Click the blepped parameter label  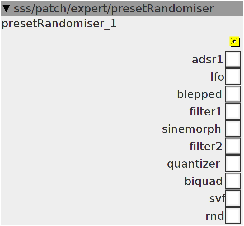point(199,94)
